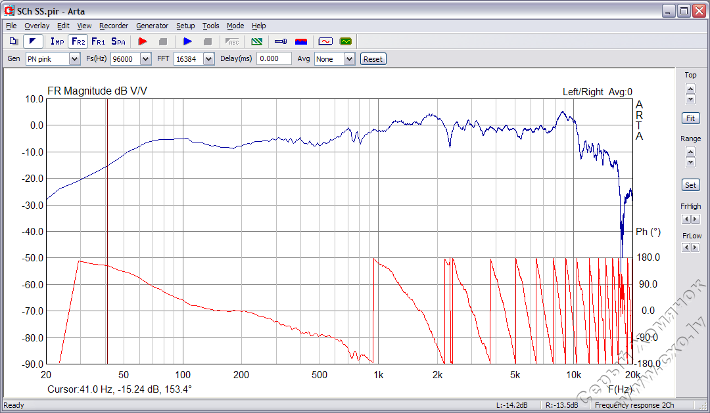
Task: Open the File menu
Action: (11, 26)
